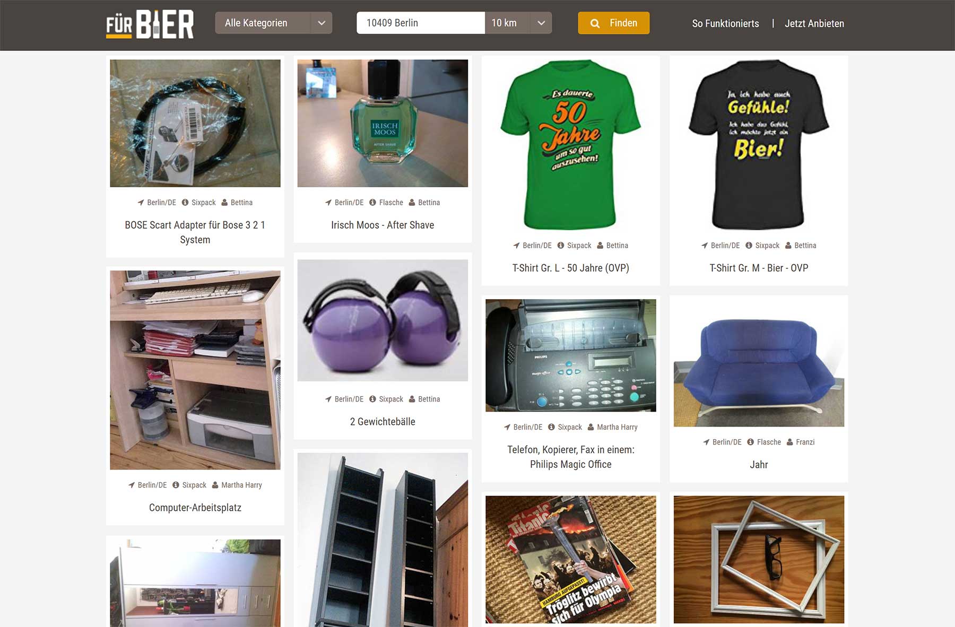Click the magnifier icon in Finden button
The image size is (955, 627).
(x=595, y=23)
